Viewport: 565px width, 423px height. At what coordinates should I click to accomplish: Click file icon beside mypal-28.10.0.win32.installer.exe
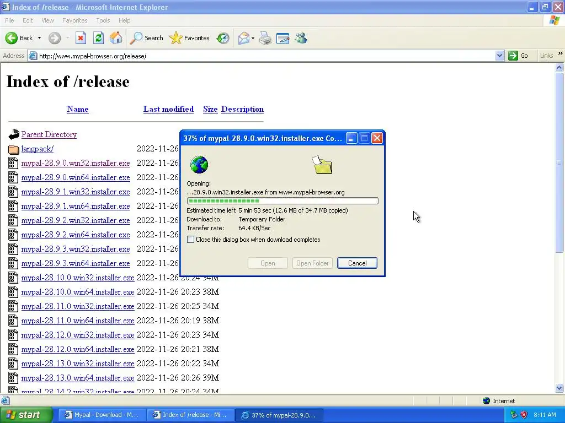pyautogui.click(x=13, y=278)
